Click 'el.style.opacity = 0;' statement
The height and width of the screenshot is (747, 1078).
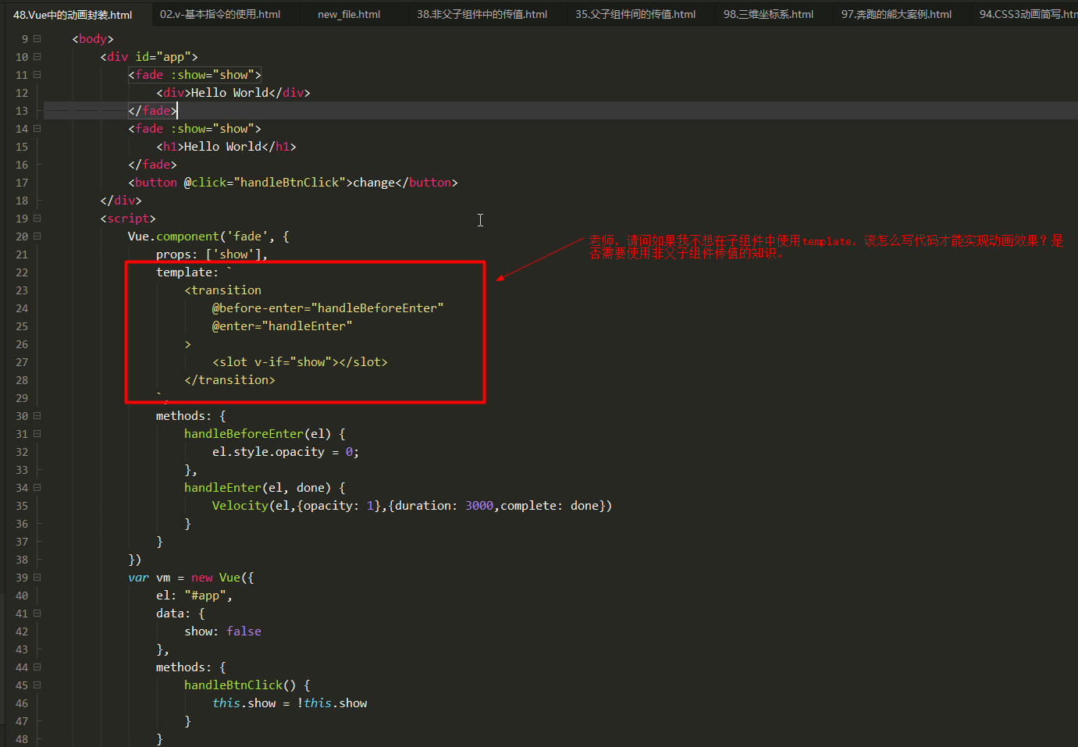click(286, 452)
